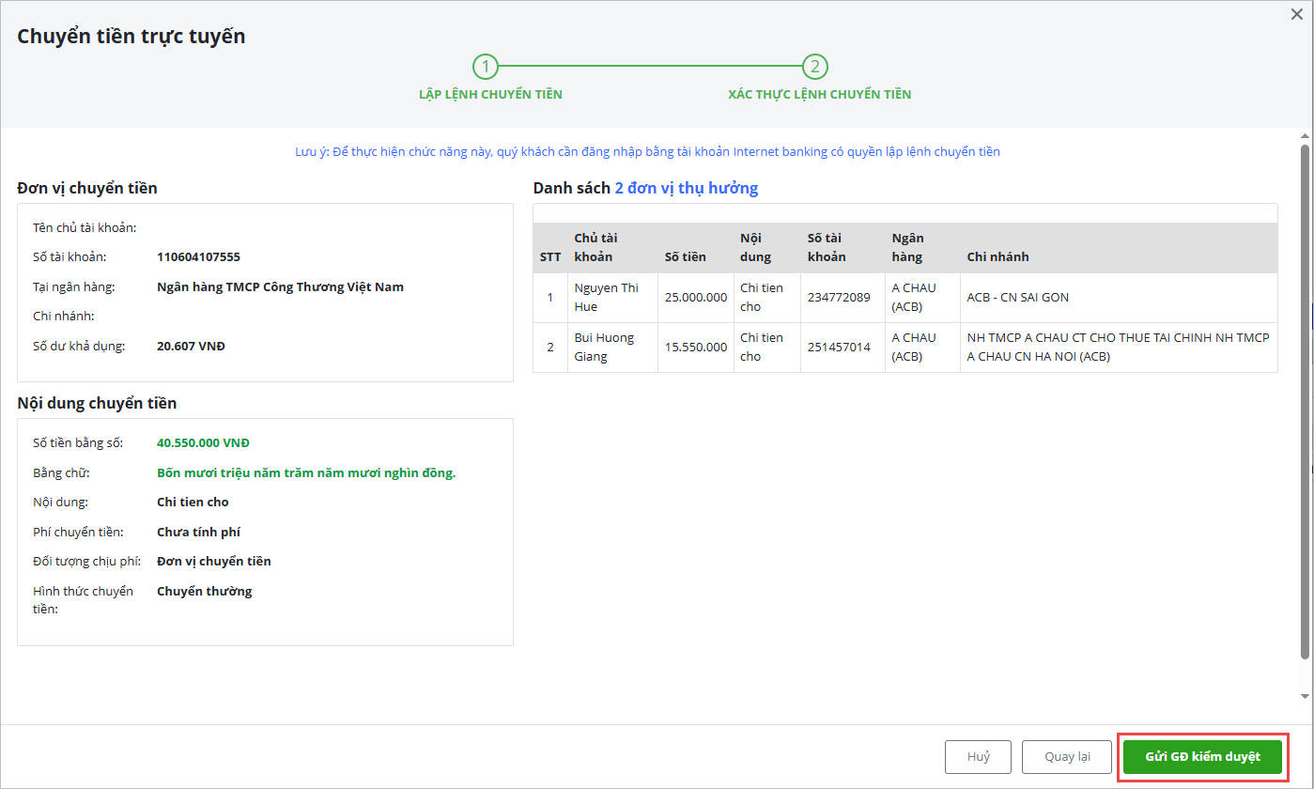Click the Số tiền column header
This screenshot has width=1314, height=789.
[x=685, y=256]
